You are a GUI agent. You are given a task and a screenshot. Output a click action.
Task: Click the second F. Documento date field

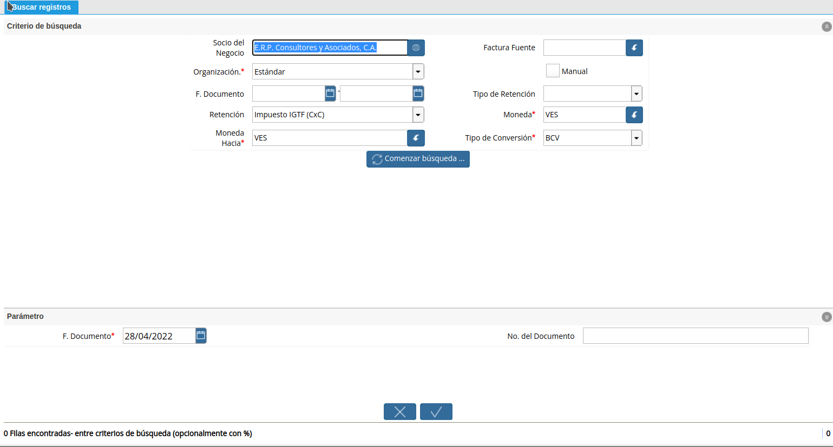(x=376, y=94)
